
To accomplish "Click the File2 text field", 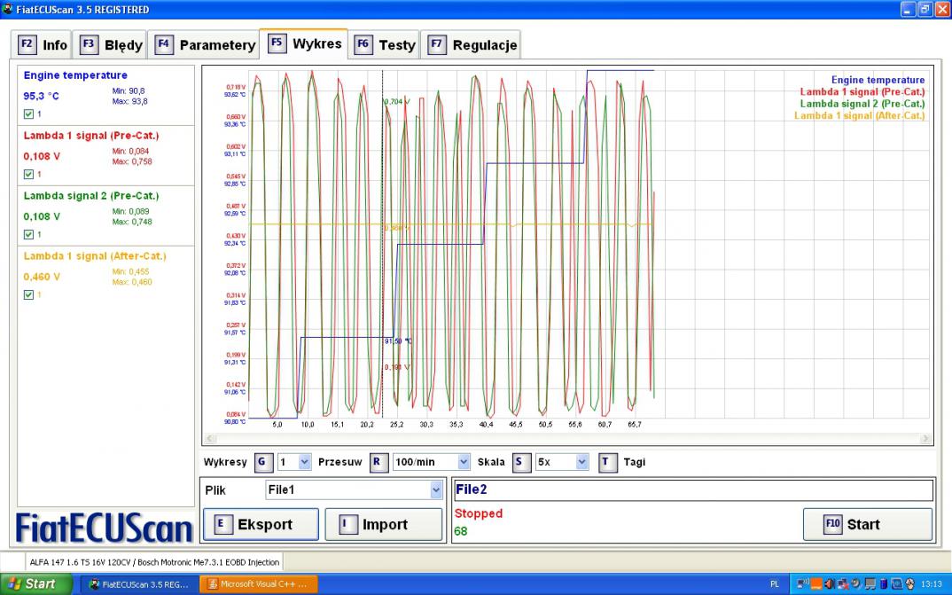I will click(692, 489).
